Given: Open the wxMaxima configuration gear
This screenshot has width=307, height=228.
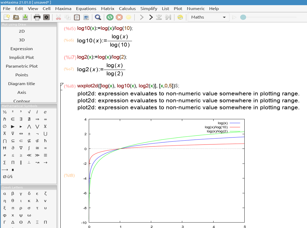Looking at the screenshot, I should 46,17.
